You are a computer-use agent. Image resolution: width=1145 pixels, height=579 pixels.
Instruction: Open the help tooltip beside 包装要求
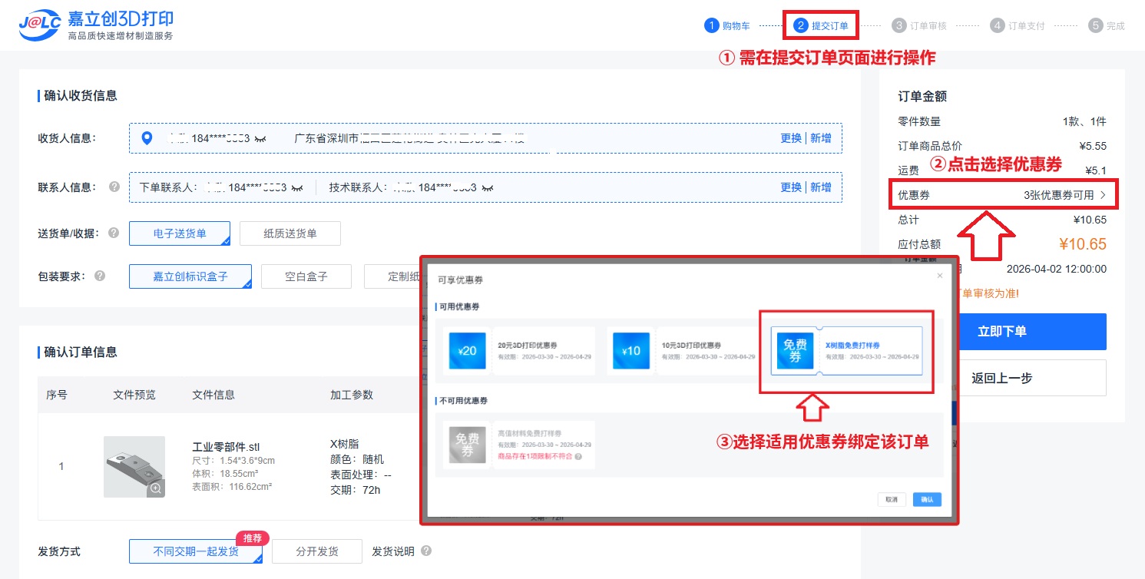(x=100, y=276)
